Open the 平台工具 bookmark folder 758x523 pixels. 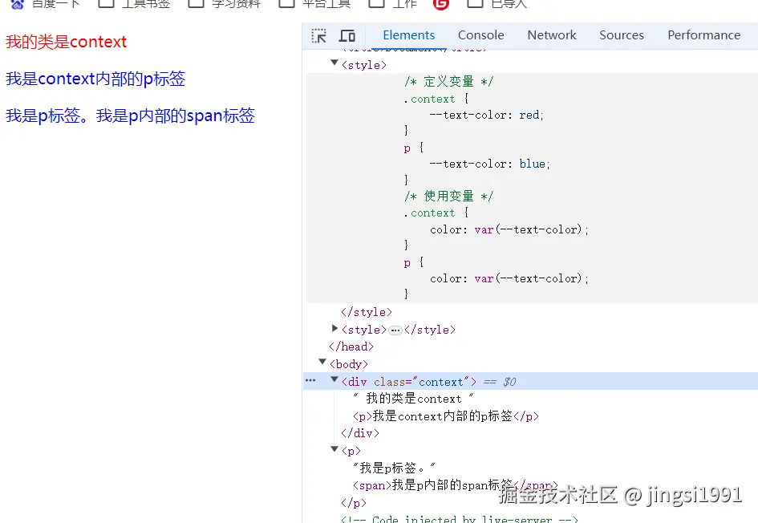coord(314,4)
